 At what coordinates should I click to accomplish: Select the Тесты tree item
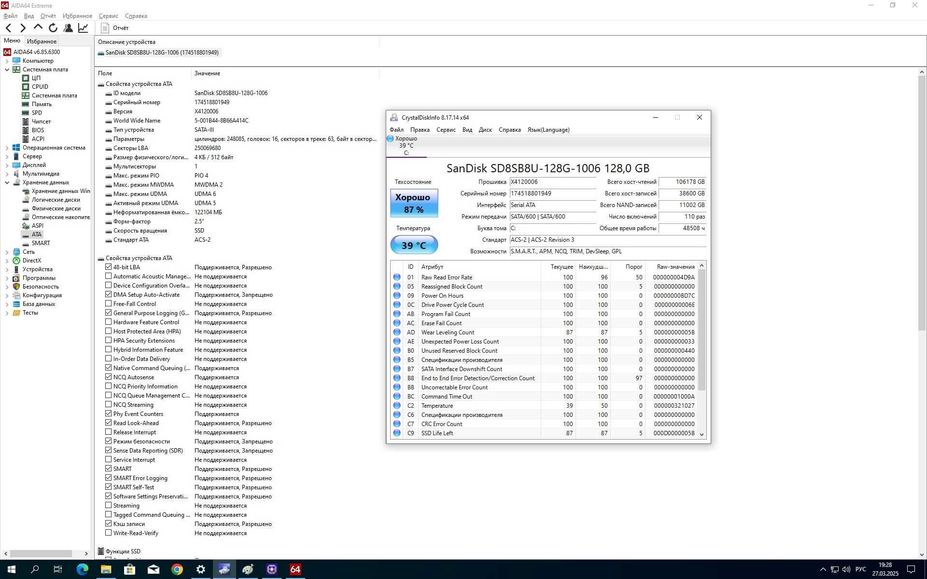point(30,313)
